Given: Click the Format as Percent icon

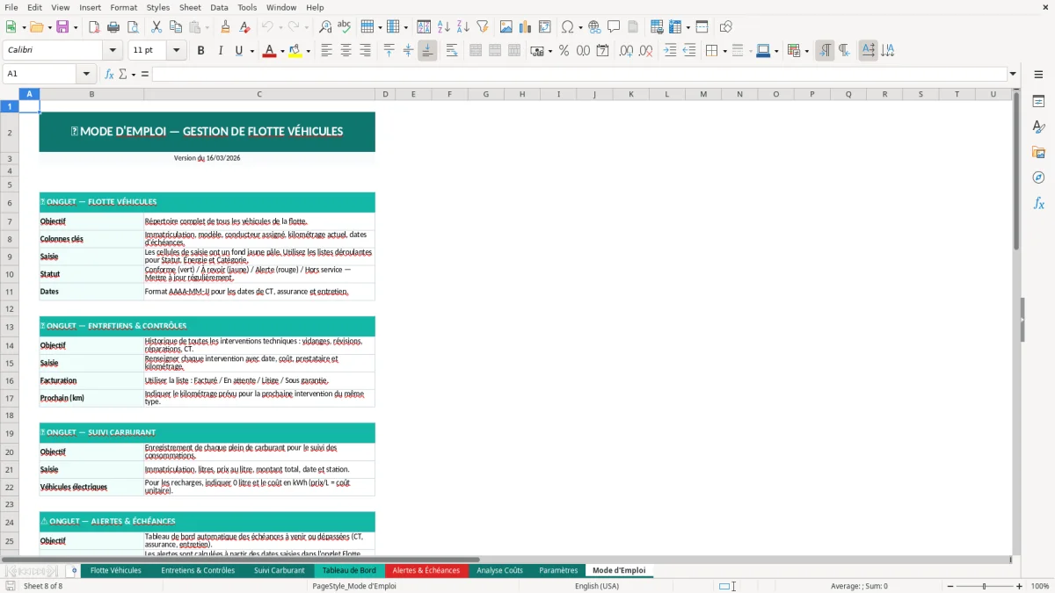Looking at the screenshot, I should [564, 51].
